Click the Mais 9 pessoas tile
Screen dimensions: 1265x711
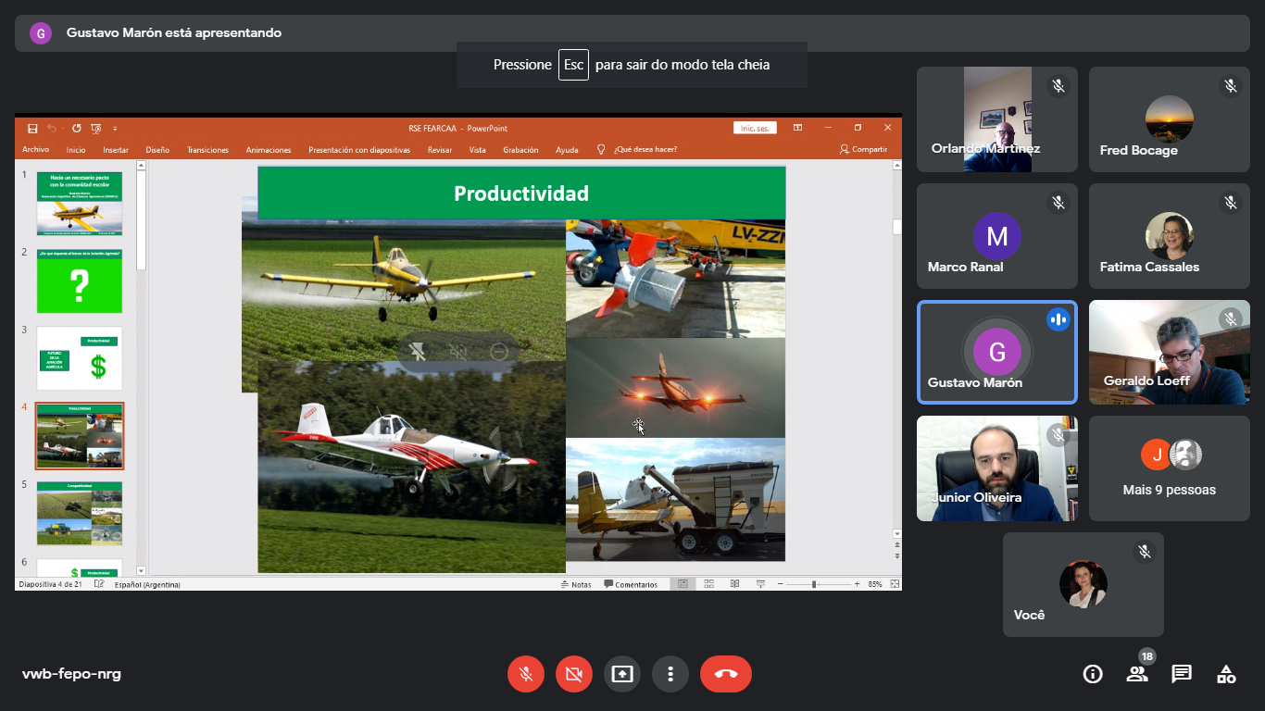tap(1169, 468)
